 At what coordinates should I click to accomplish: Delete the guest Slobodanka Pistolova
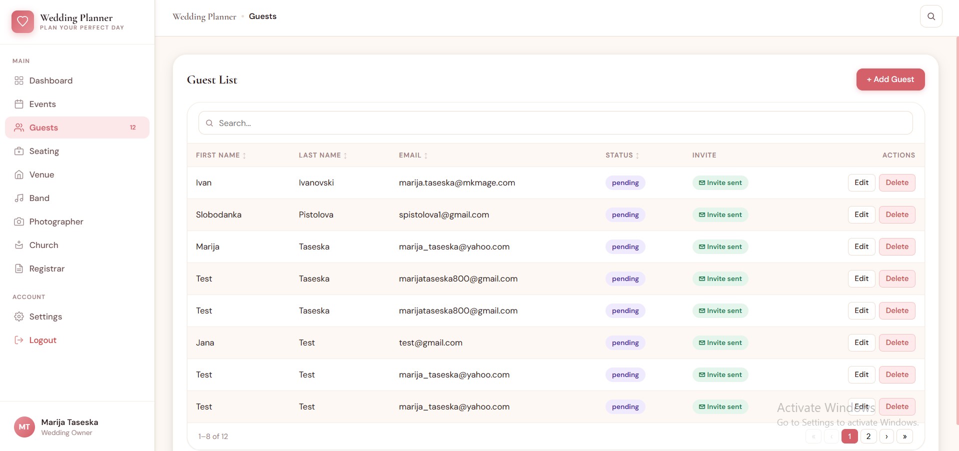click(897, 214)
